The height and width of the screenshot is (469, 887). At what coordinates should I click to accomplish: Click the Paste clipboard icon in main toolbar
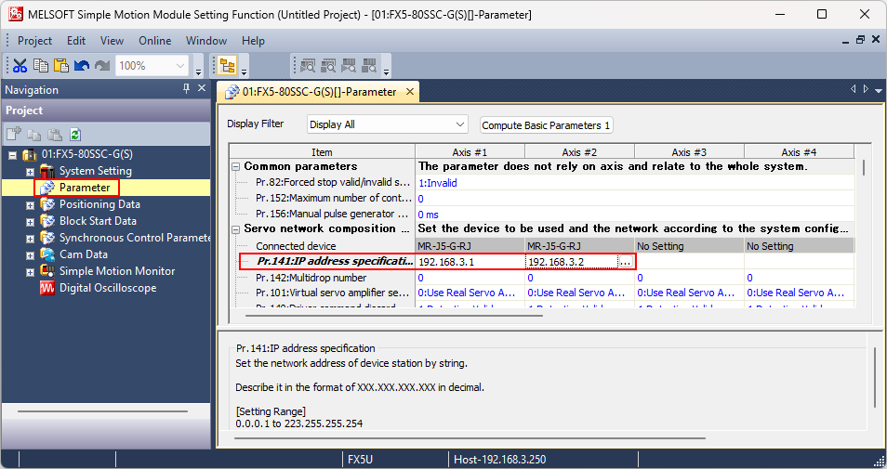(61, 66)
